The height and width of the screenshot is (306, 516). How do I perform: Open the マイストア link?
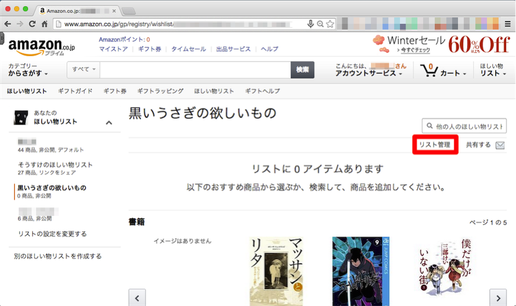114,49
